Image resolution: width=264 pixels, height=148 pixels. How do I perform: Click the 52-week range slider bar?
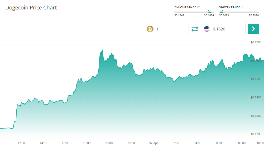point(239,12)
